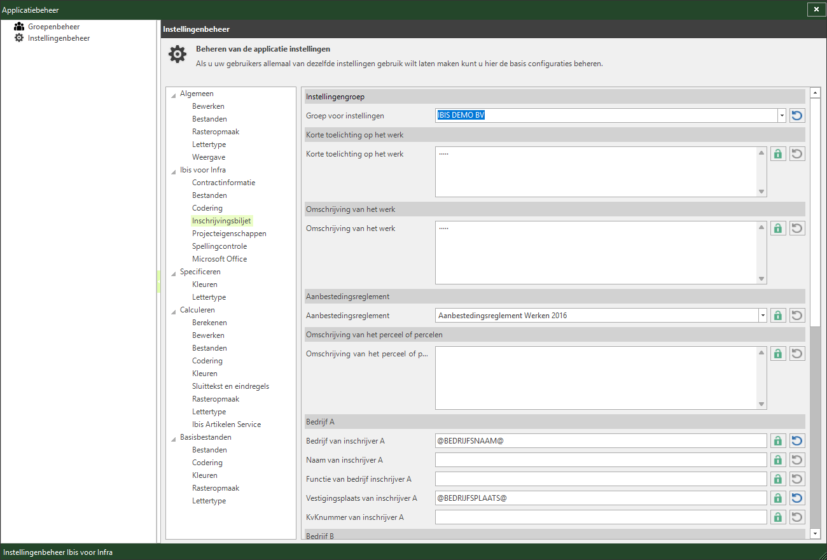Click the reset icon next to Groep voor instellingen
The image size is (827, 560).
click(797, 116)
